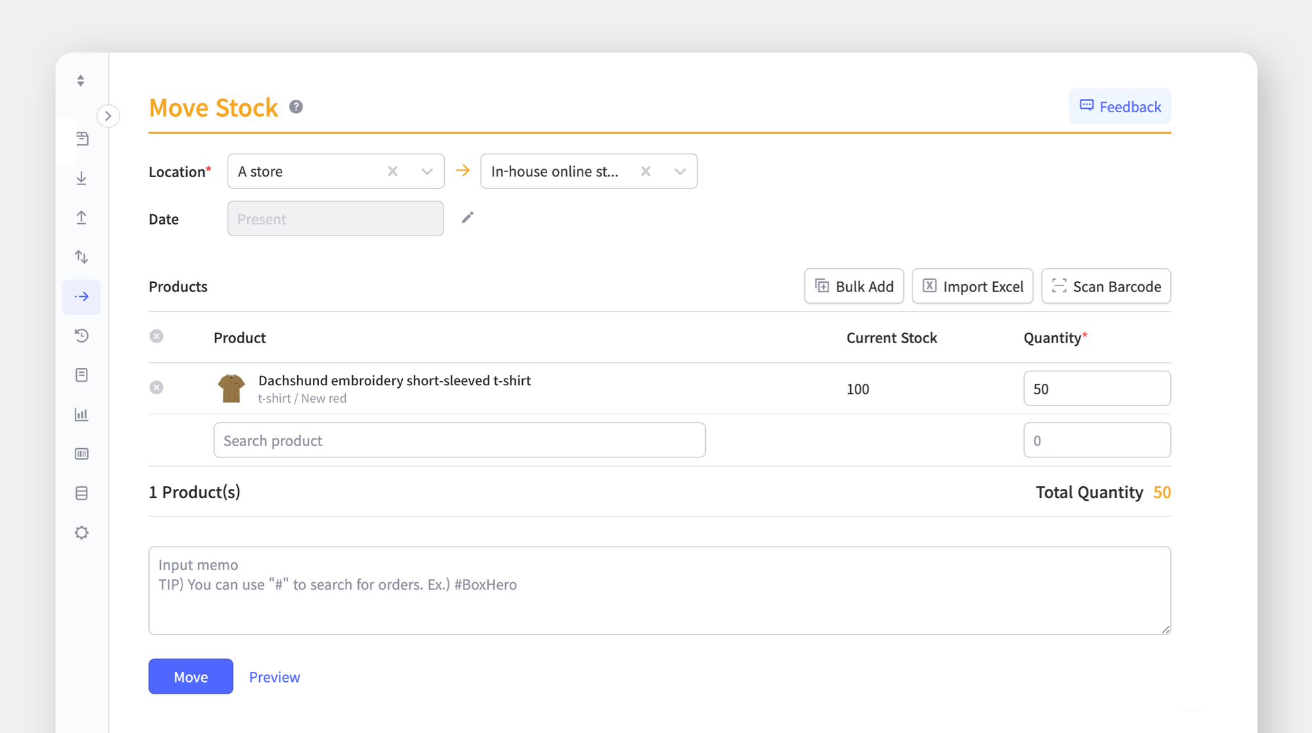Click the Move button
Screen dimensions: 1312x733
(x=190, y=677)
